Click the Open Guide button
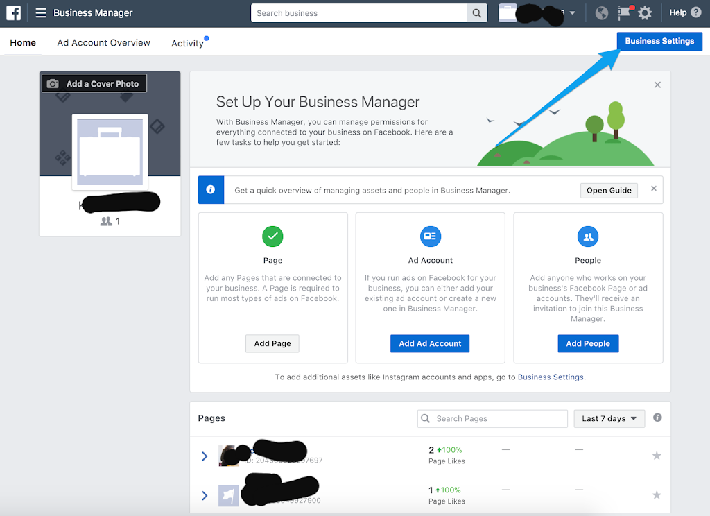This screenshot has width=710, height=516. click(x=609, y=191)
